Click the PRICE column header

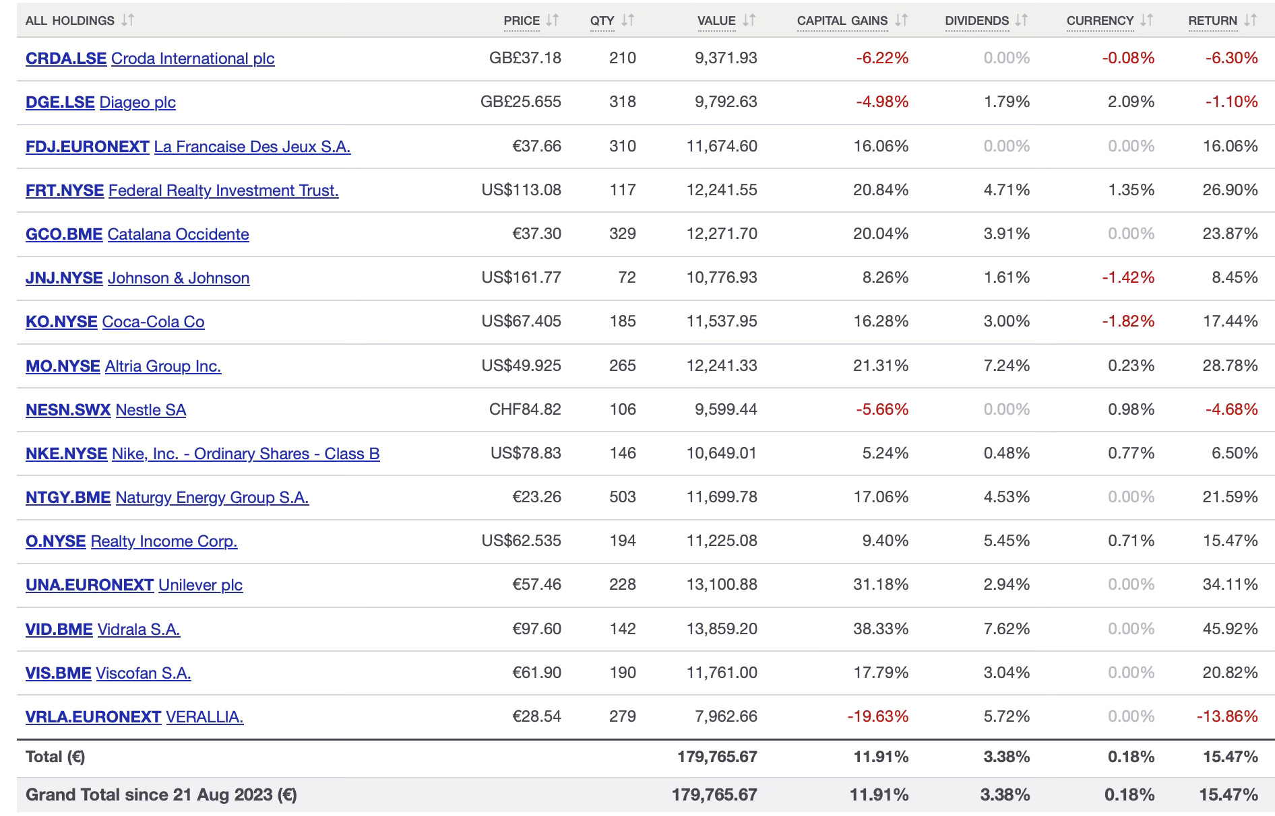pos(522,21)
